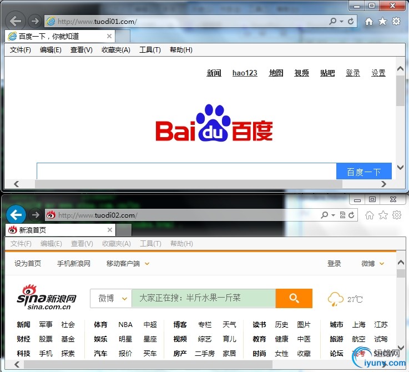Open Baidu 设置 link
This screenshot has height=372, width=409.
coord(378,73)
